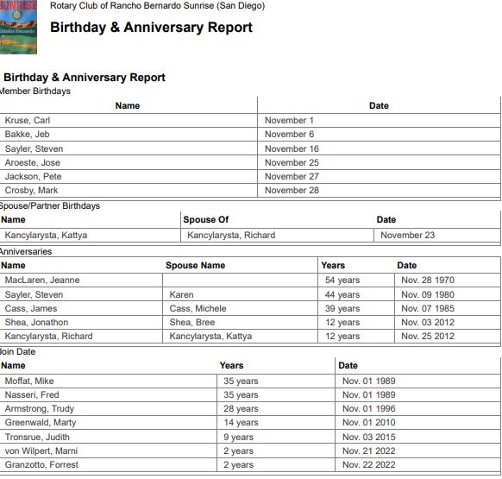Screen dimensions: 502x479
Task: Select Bakke, Jeb in member birthdays
Action: 28,135
